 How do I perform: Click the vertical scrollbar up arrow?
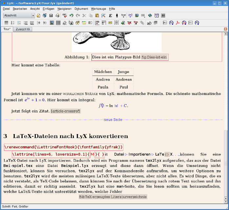[226, 34]
